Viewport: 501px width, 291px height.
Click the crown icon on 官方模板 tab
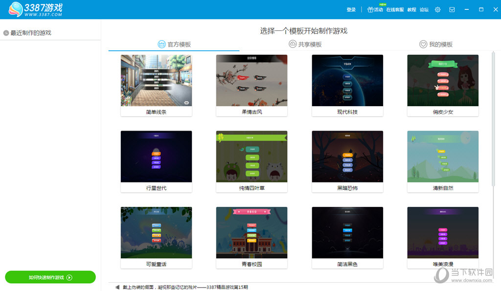pos(161,44)
